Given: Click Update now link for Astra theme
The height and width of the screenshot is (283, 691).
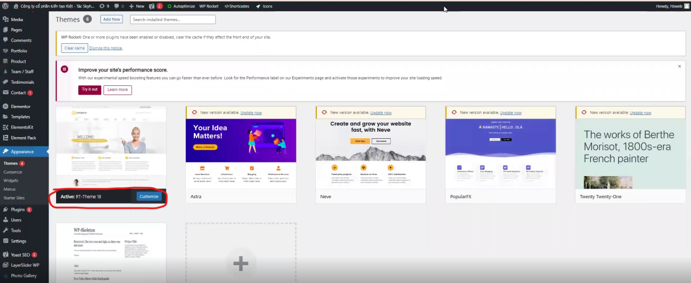Looking at the screenshot, I should coord(251,113).
